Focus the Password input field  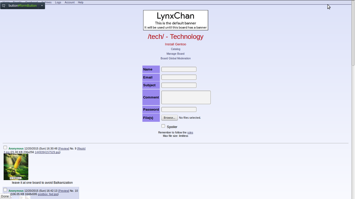click(179, 109)
